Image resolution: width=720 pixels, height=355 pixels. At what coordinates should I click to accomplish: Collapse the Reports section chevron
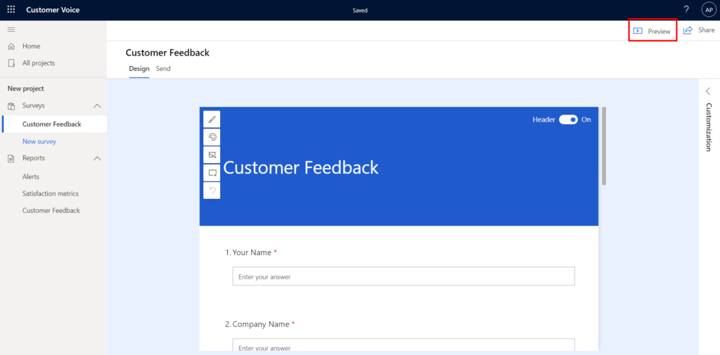97,158
